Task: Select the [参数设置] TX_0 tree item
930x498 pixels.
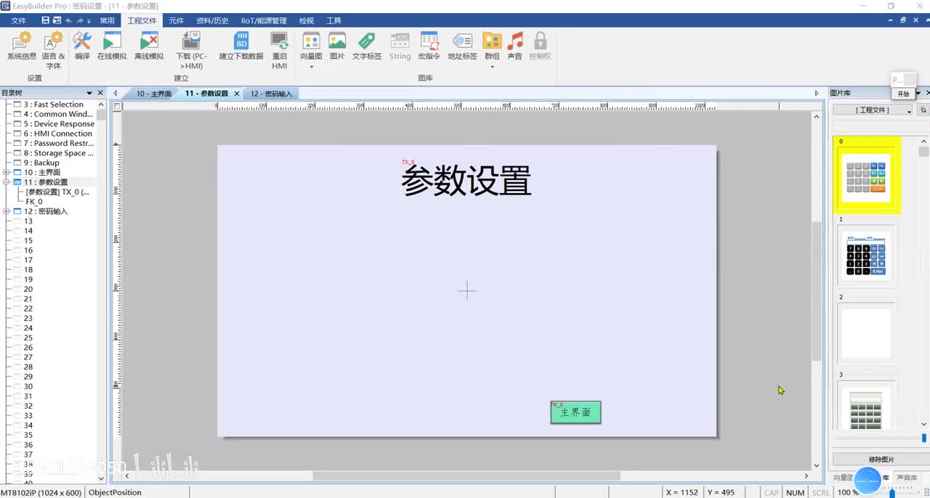Action: 57,192
